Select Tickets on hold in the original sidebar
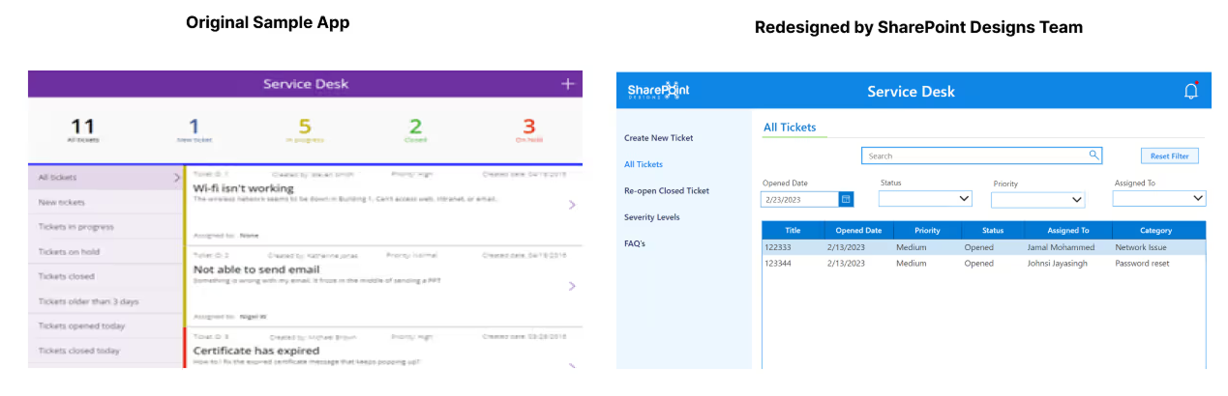 pyautogui.click(x=105, y=252)
